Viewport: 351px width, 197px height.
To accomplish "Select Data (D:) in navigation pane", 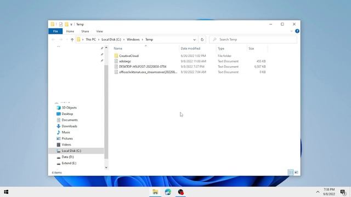I will [x=67, y=157].
